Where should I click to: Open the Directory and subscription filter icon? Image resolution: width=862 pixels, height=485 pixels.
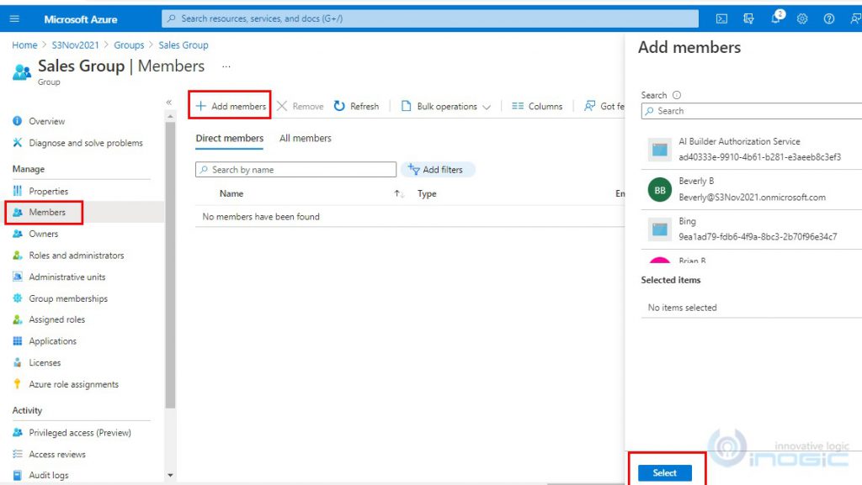[x=748, y=18]
